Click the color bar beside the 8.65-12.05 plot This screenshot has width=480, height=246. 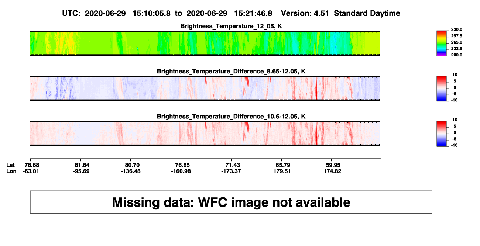(442, 89)
